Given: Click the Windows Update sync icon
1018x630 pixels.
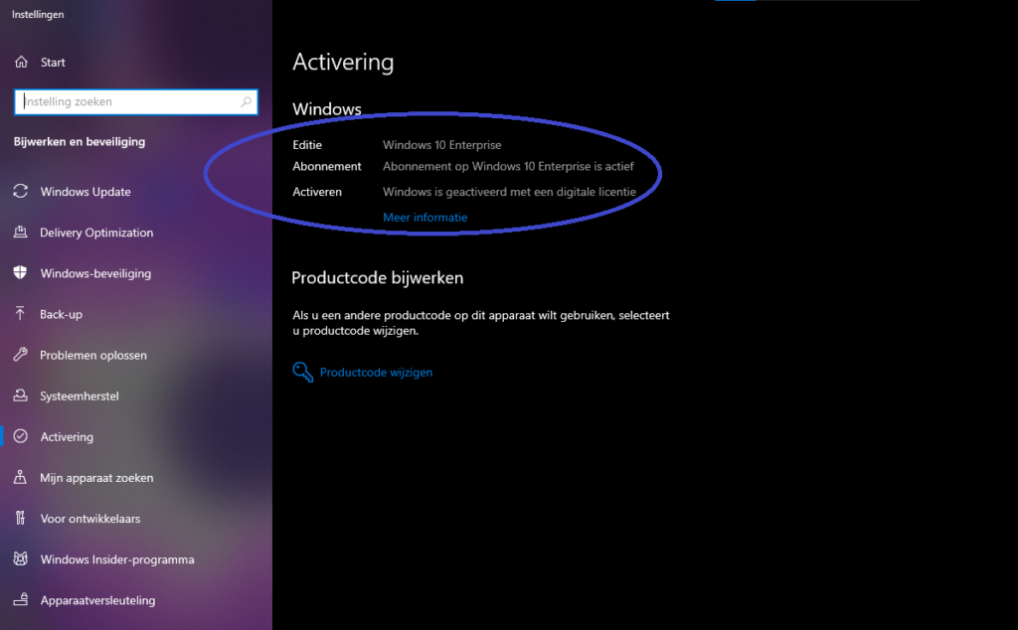Looking at the screenshot, I should [x=21, y=191].
